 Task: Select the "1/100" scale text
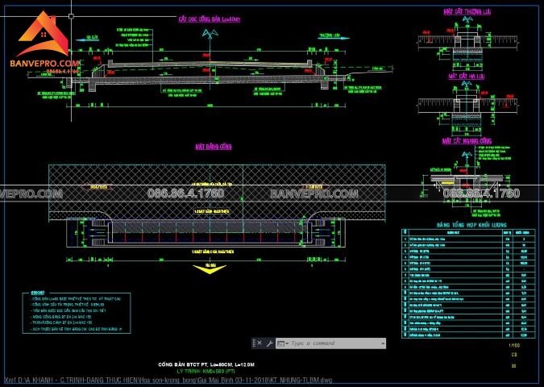click(514, 346)
